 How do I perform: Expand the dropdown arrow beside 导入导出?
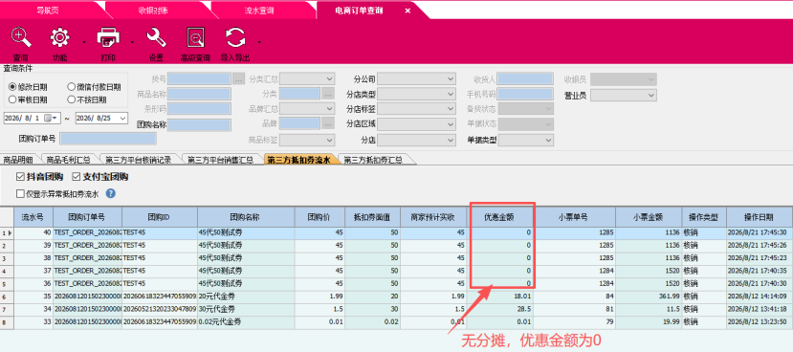259,42
